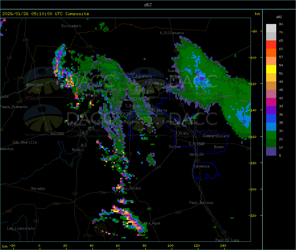Screen dimensions: 296x250
Task: Click the 'dBZ' title at the top
Action: pyautogui.click(x=148, y=5)
